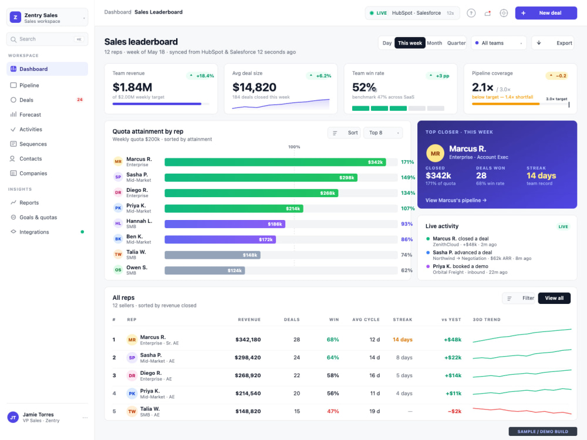The width and height of the screenshot is (587, 440).
Task: Open the Pipeline menu item
Action: (47, 85)
